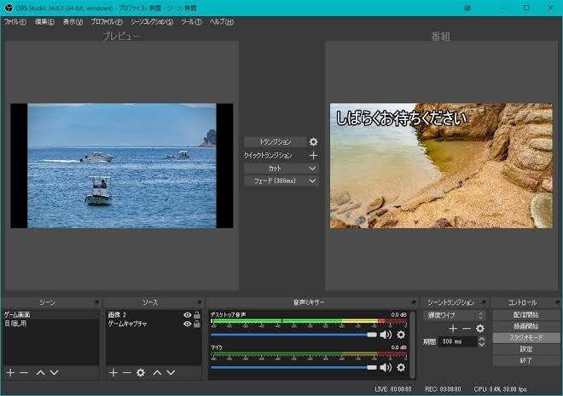
Task: Open the 編集(E) menu
Action: (44, 22)
